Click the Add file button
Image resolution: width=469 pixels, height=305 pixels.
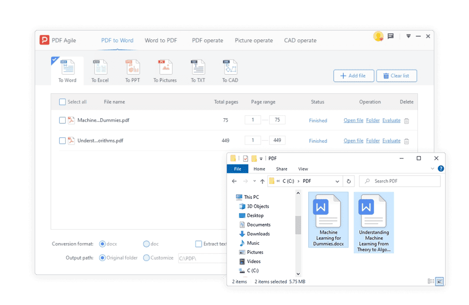point(353,76)
